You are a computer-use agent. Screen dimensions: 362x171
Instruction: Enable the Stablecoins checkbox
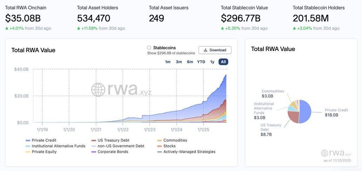(149, 48)
